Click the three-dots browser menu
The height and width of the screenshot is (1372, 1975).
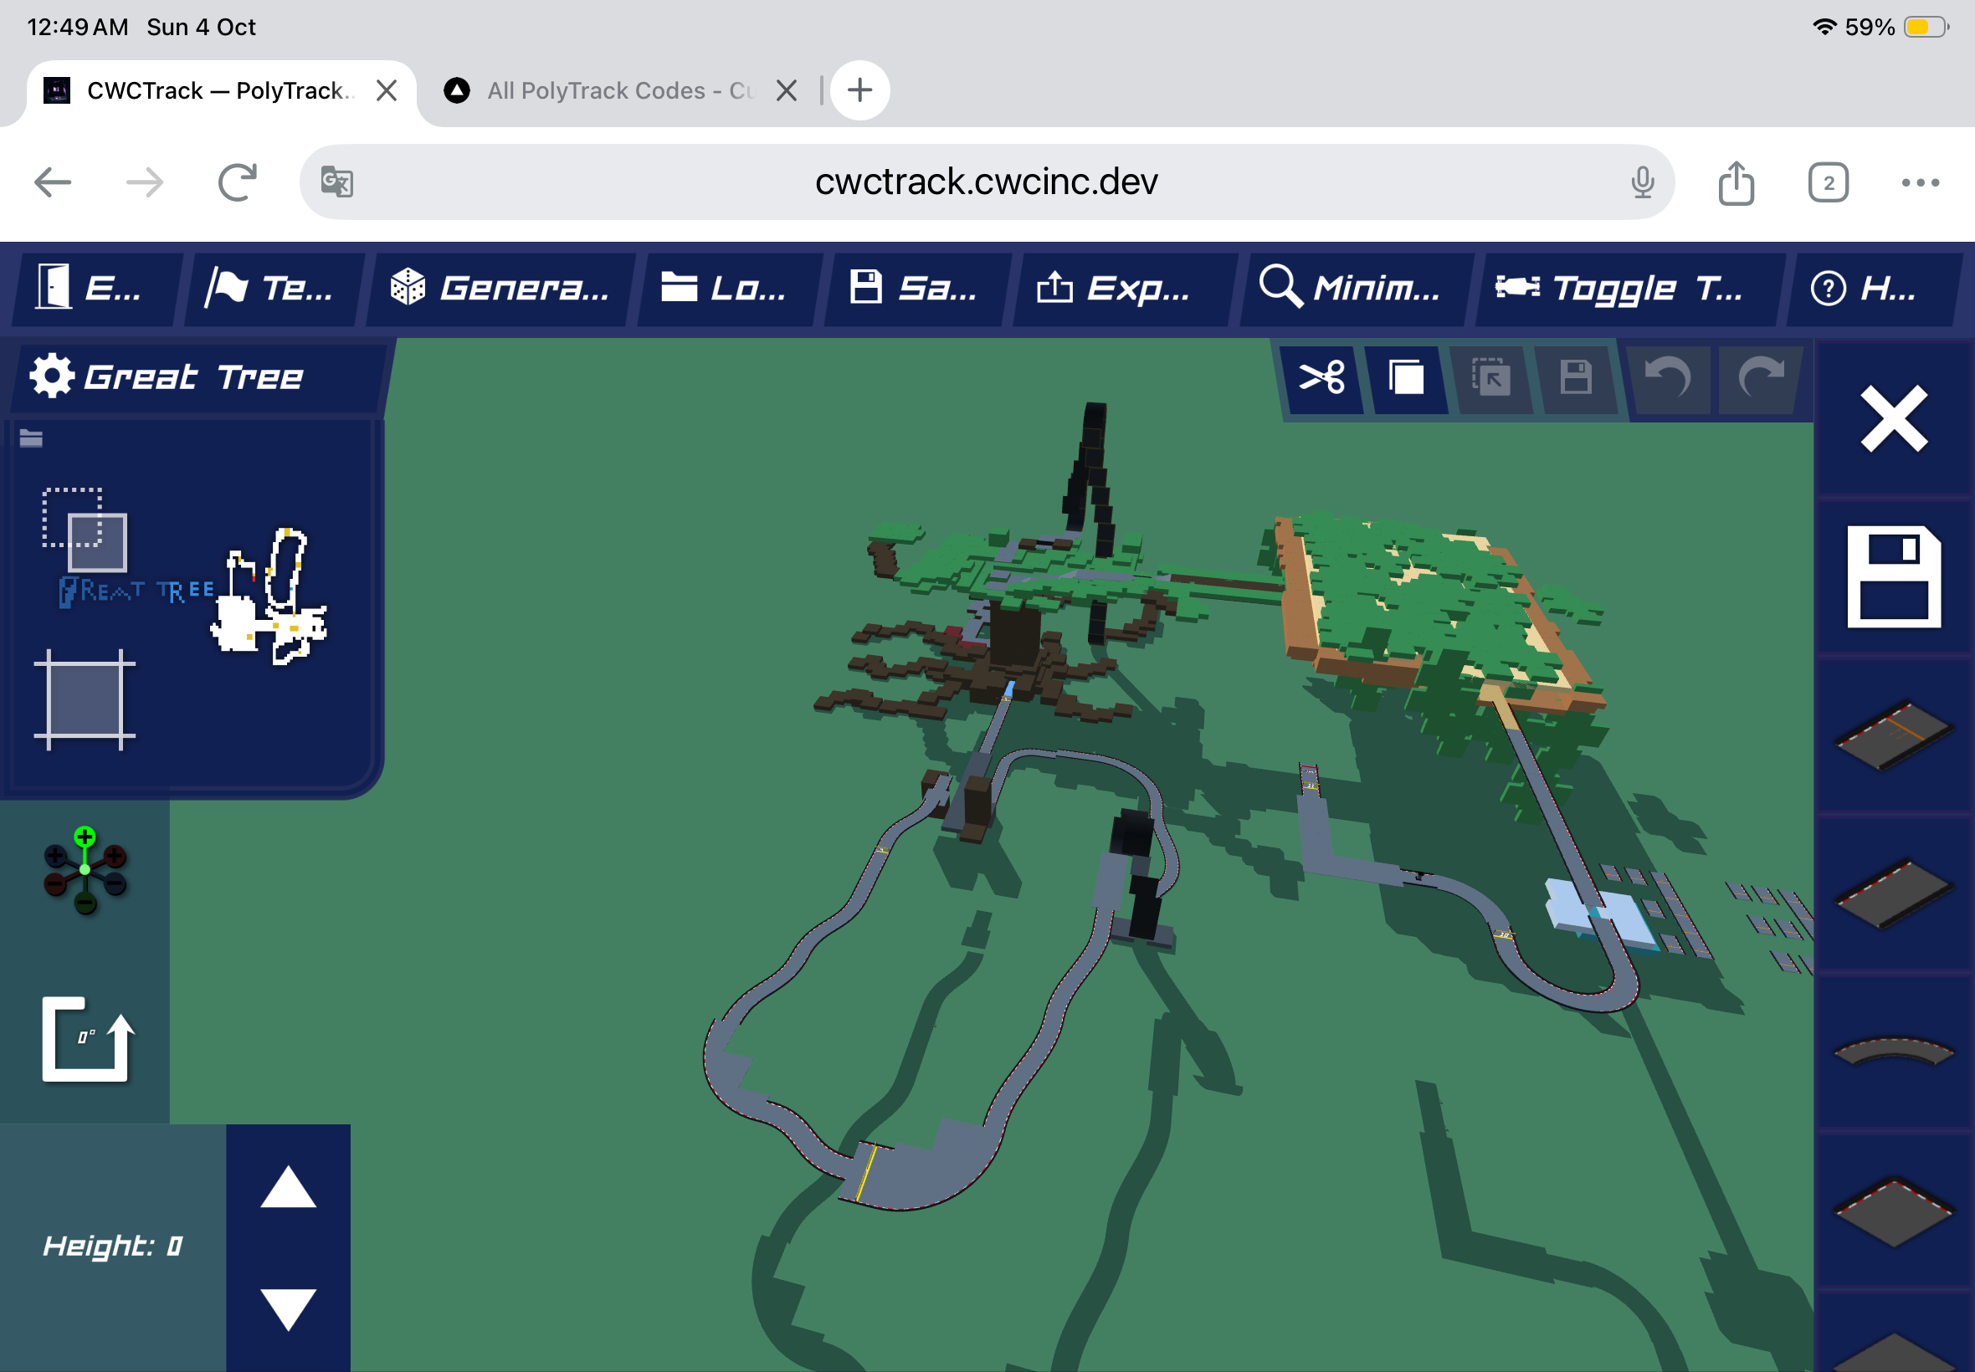pos(1920,182)
